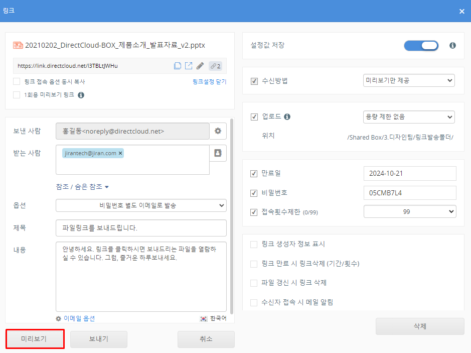Copy the link URL with the copy icon
The height and width of the screenshot is (353, 471).
coord(177,66)
